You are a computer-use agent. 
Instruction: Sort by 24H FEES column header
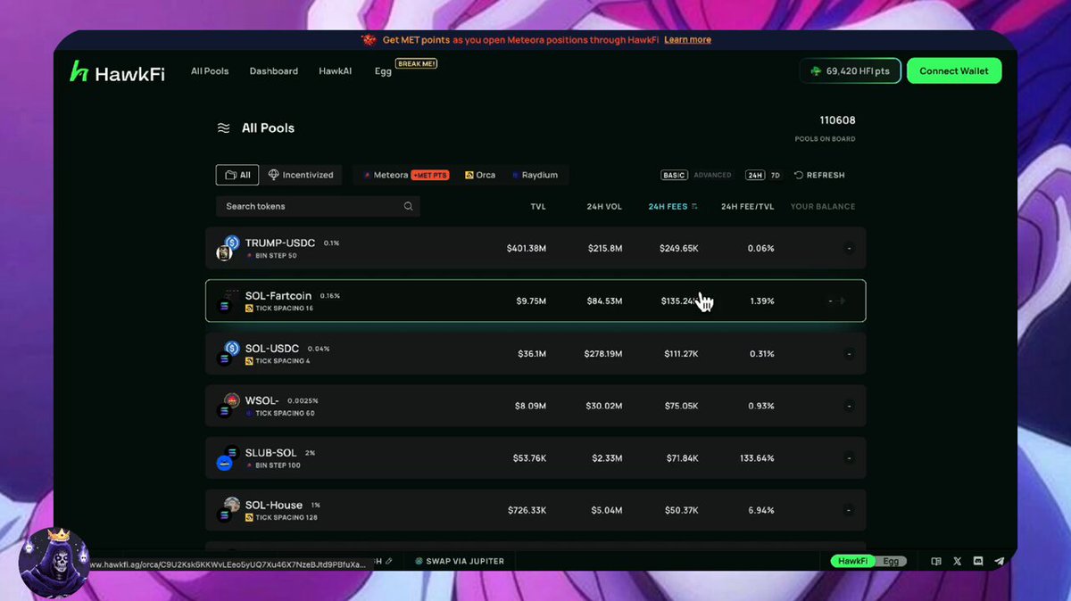672,207
